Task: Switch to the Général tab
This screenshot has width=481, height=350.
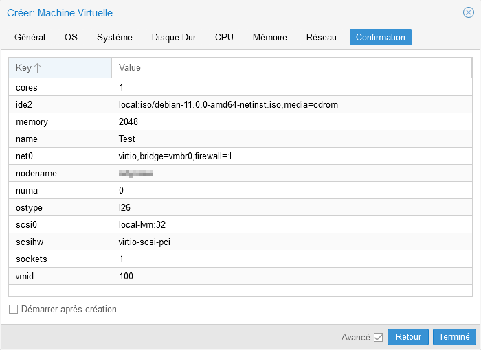Action: (30, 37)
